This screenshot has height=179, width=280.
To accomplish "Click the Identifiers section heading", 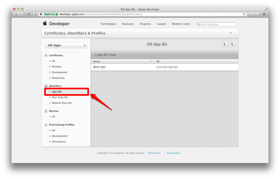I will click(x=55, y=86).
